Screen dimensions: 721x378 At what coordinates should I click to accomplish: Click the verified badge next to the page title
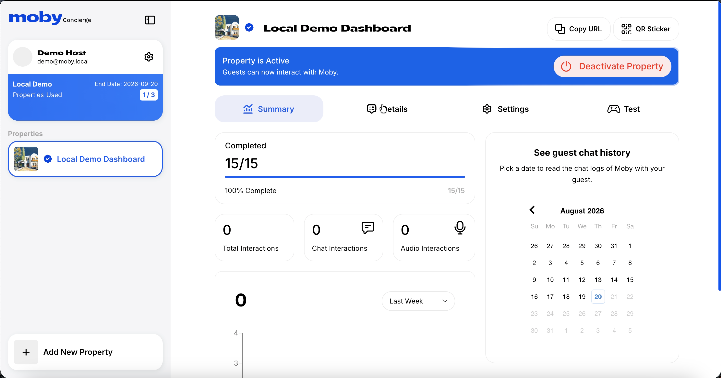point(249,27)
